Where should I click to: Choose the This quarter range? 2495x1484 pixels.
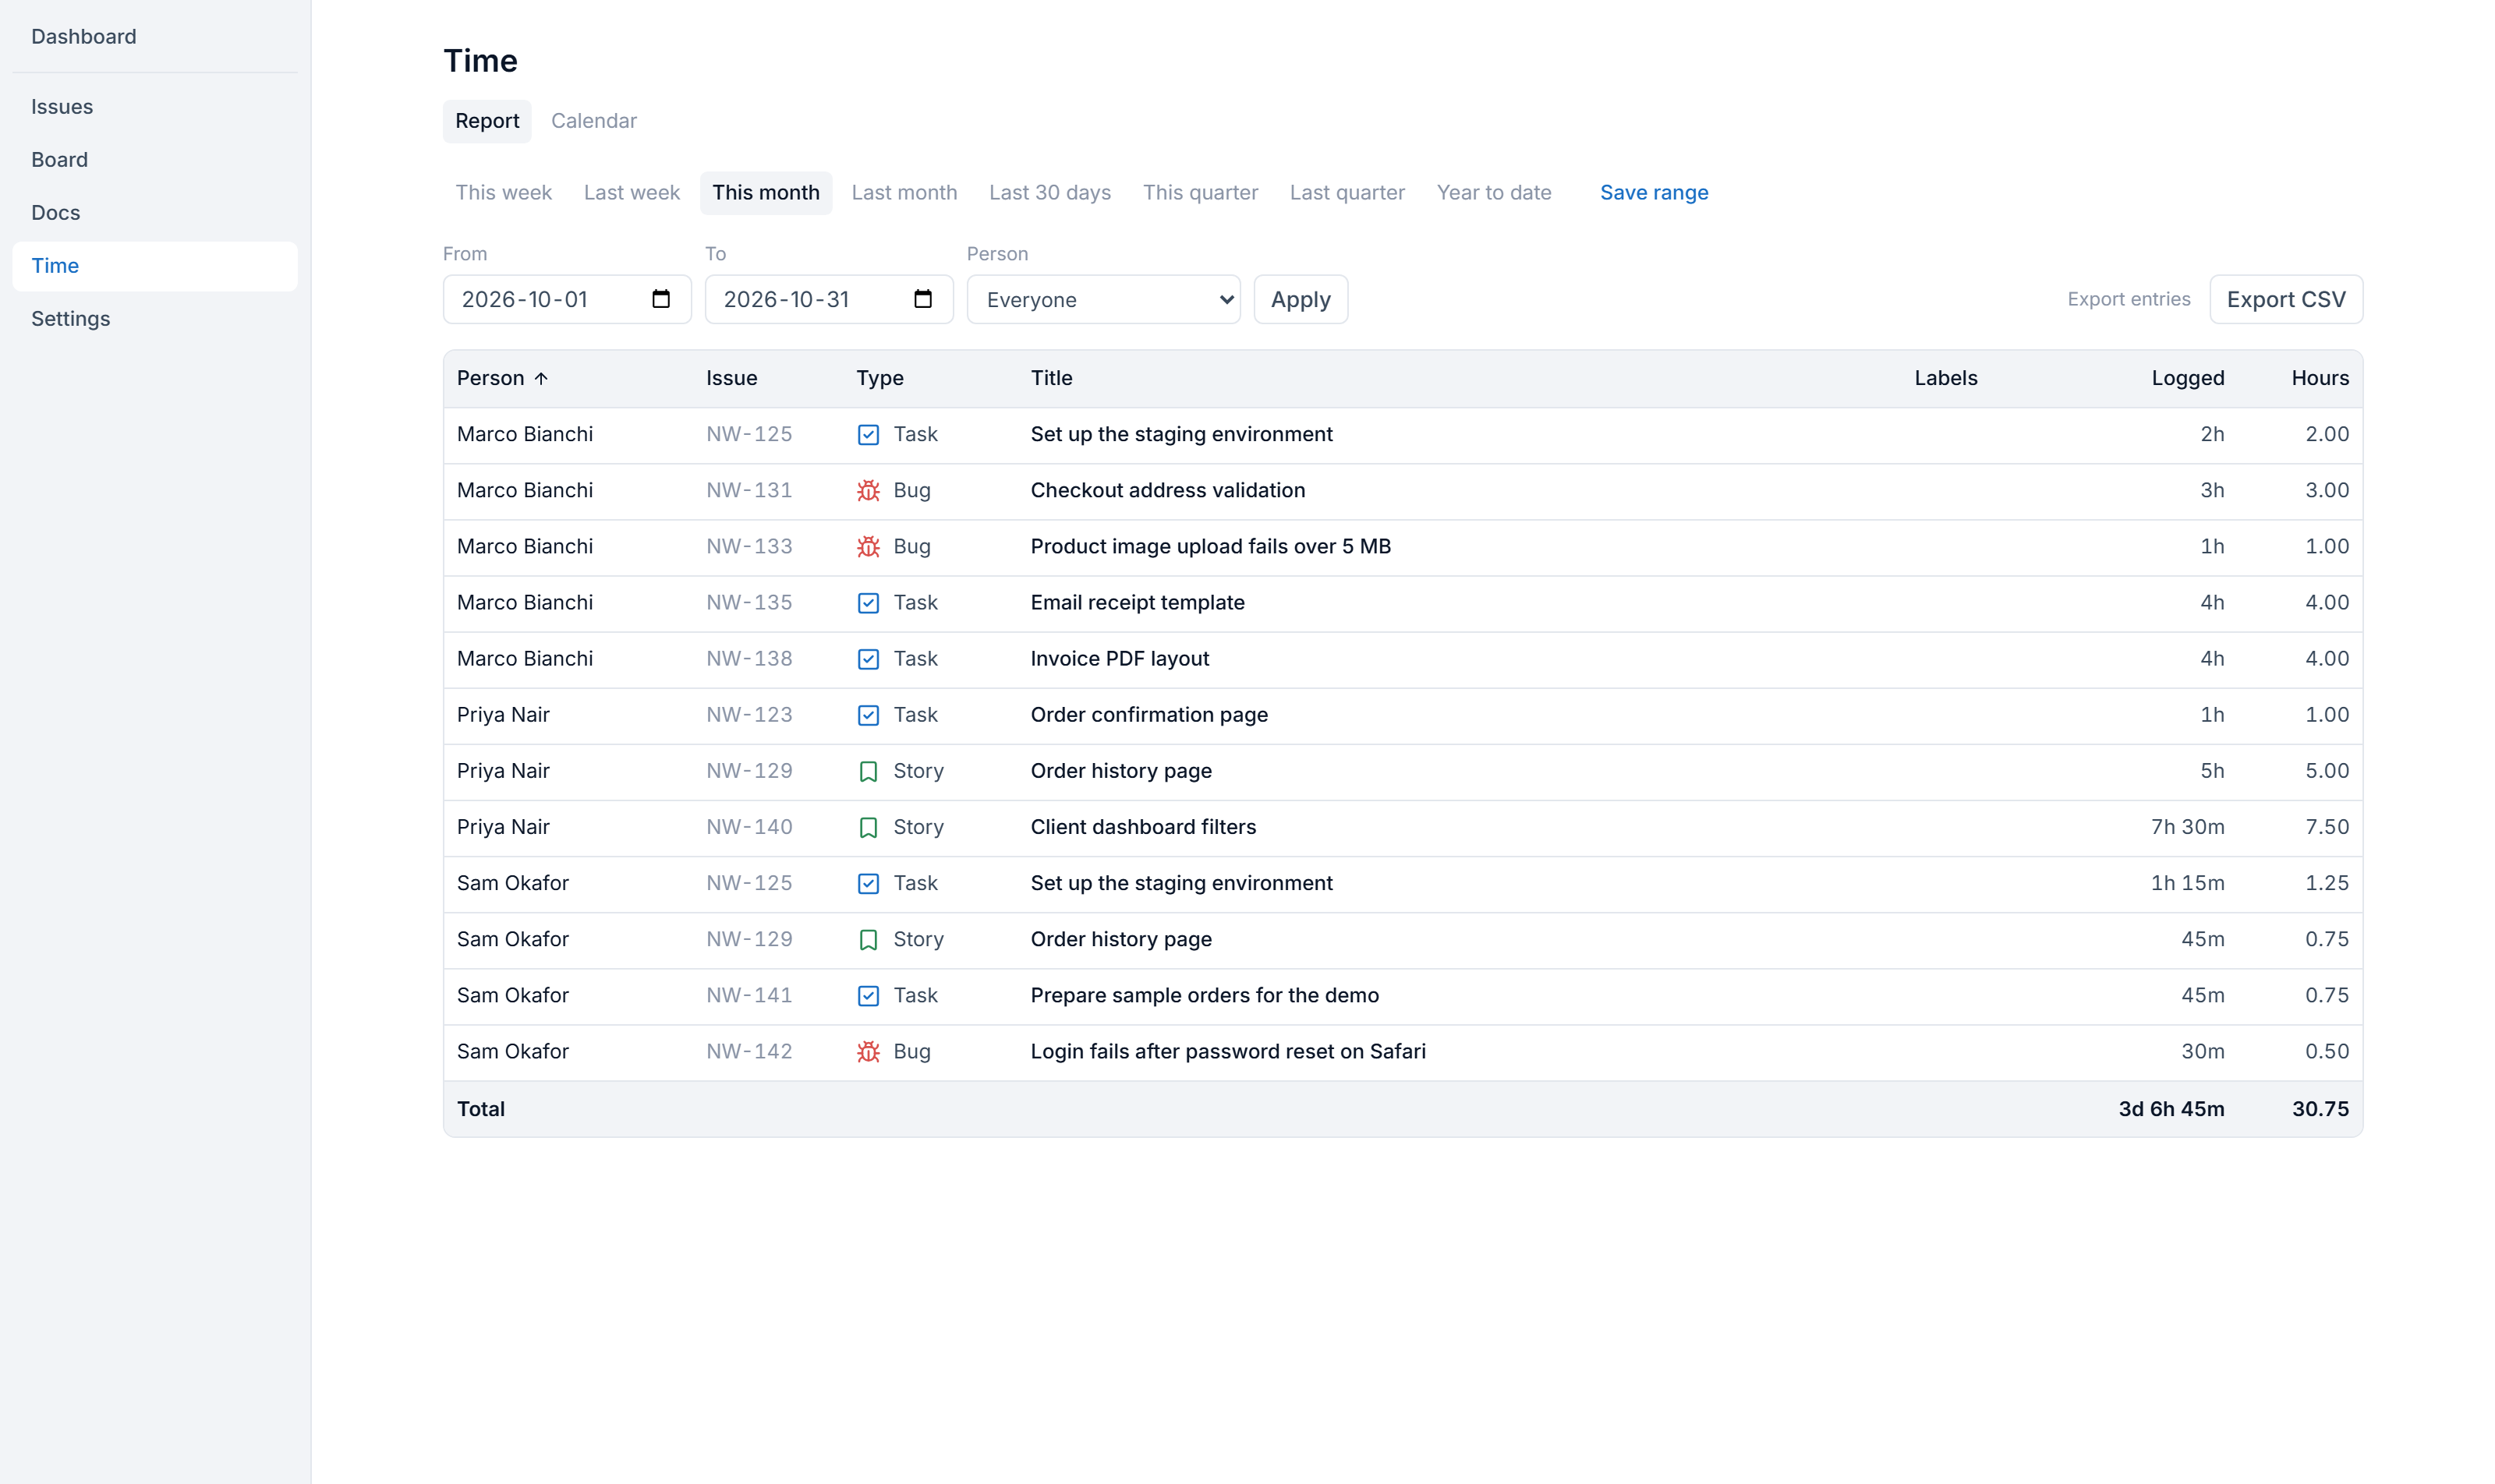(1201, 193)
